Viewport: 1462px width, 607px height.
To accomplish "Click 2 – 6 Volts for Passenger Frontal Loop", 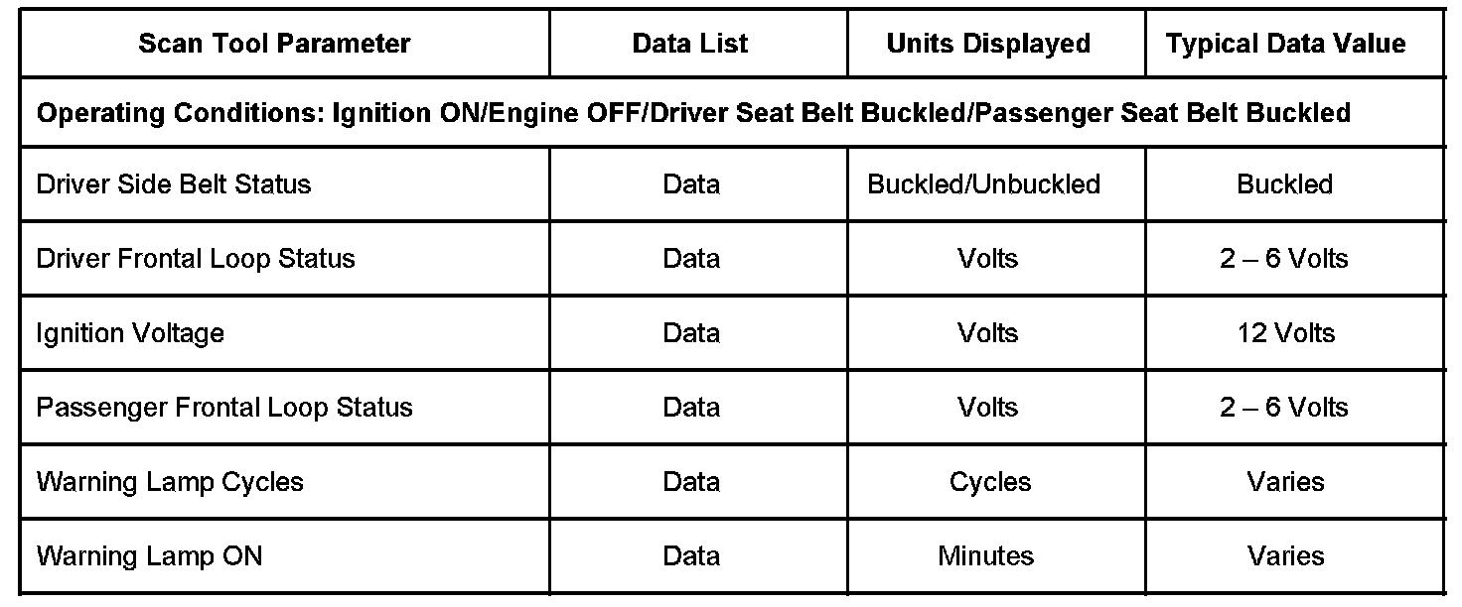I will coord(1284,408).
